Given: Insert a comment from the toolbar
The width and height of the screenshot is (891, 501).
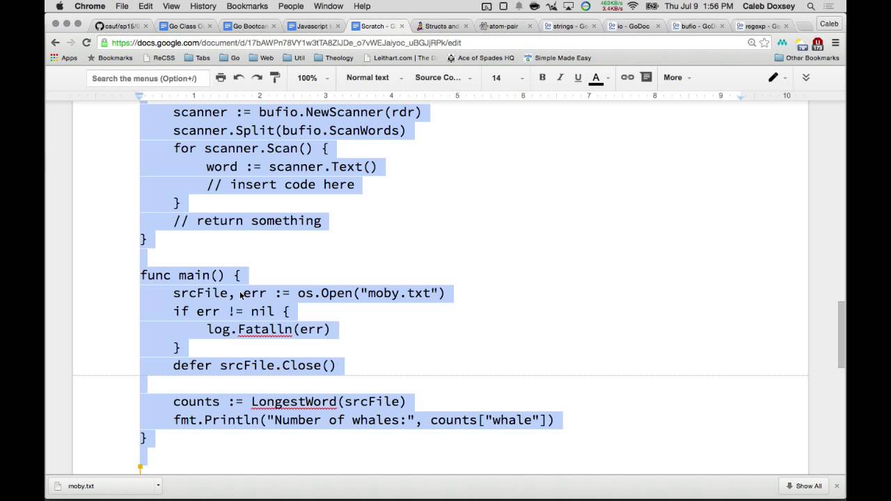Looking at the screenshot, I should coord(646,77).
